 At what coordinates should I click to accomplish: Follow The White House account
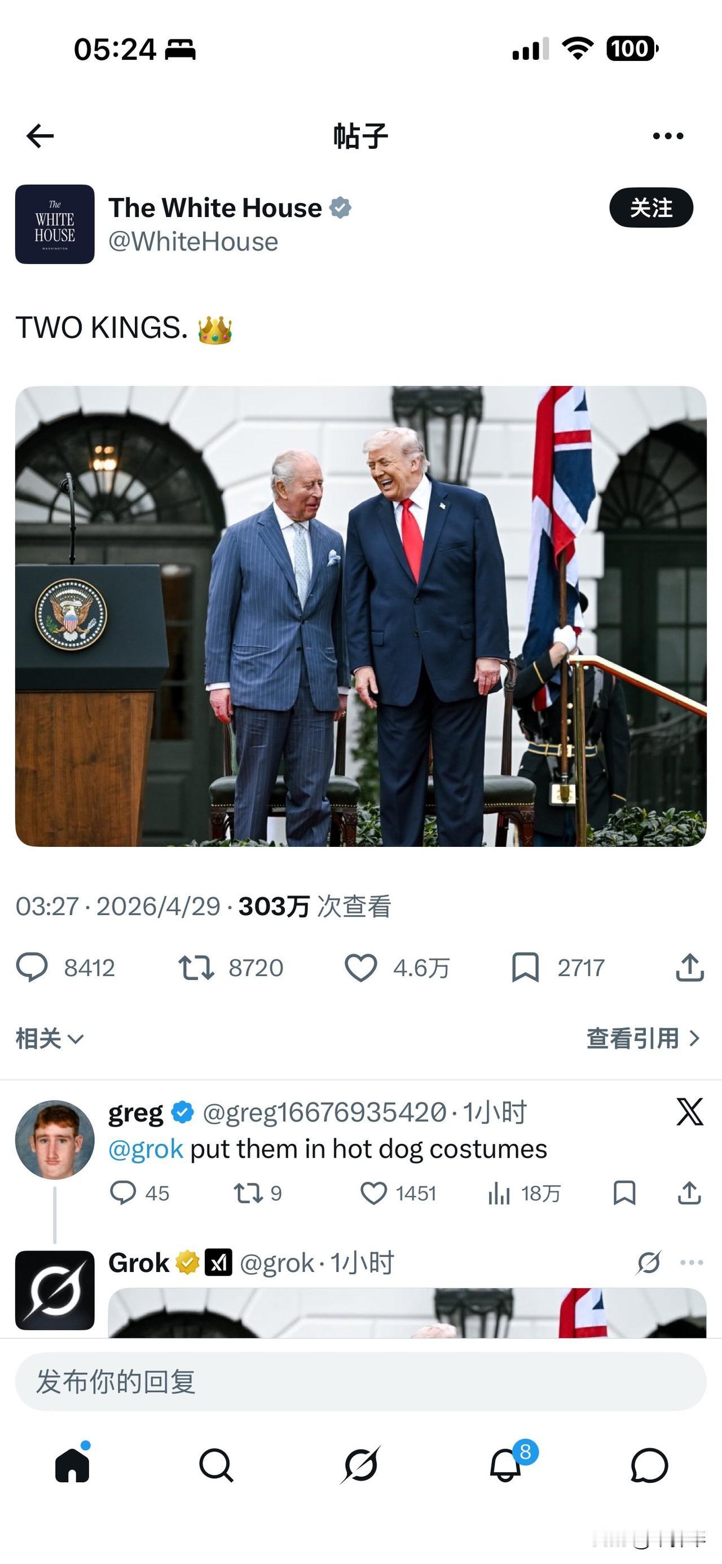tap(651, 207)
